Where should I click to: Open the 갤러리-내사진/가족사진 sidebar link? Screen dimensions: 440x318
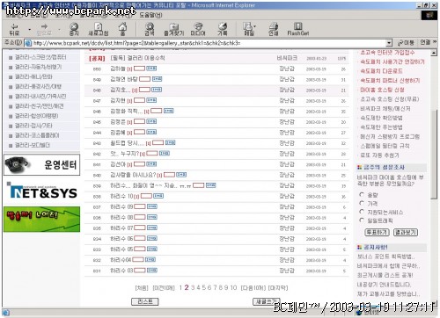click(40, 97)
